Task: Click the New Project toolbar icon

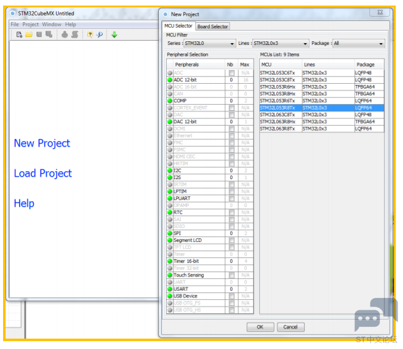Action: tap(19, 34)
